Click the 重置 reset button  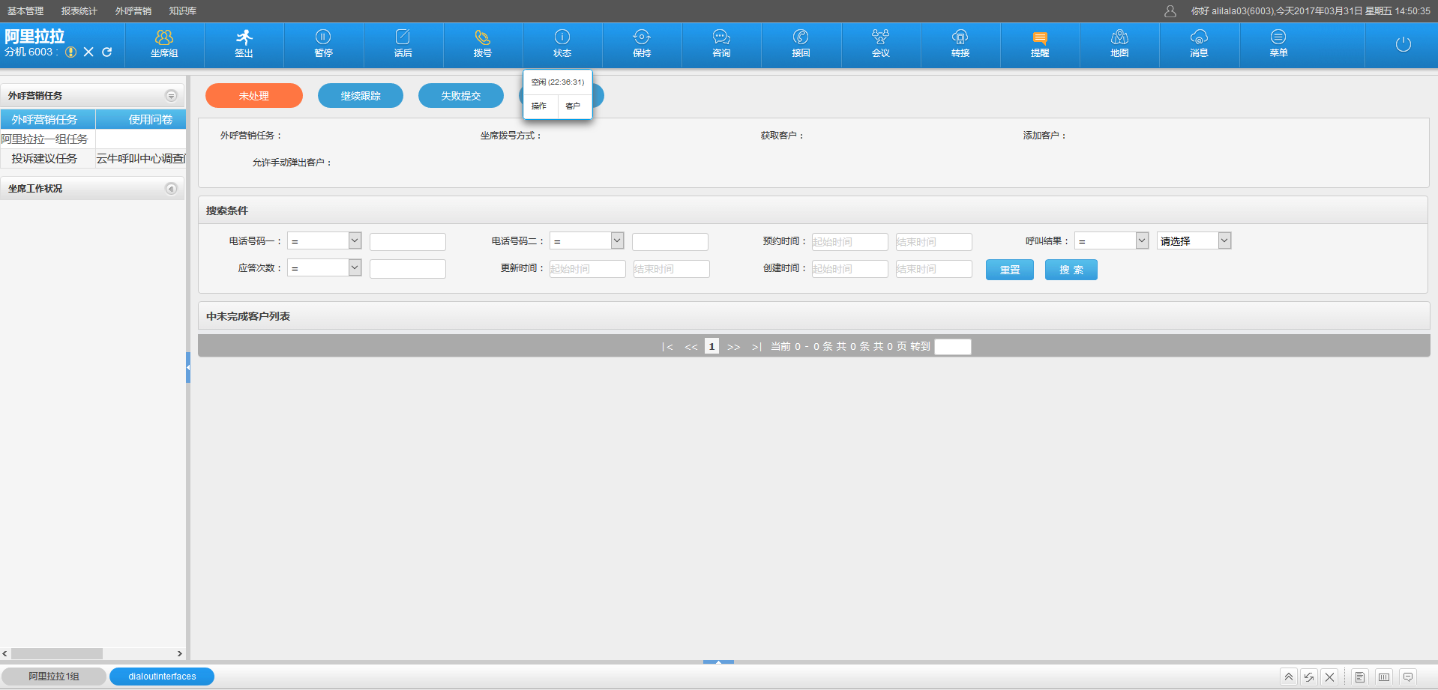tap(1009, 270)
